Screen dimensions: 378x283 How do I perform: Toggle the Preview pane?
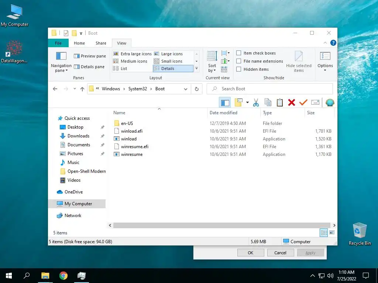(90, 56)
